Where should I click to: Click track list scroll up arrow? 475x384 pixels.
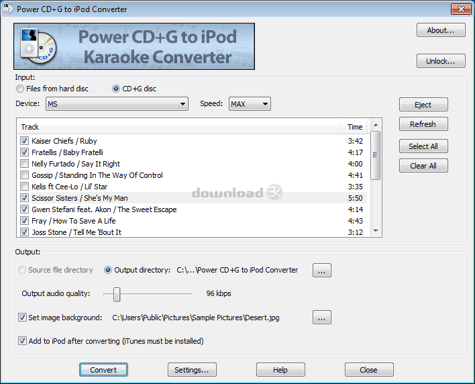coord(376,125)
